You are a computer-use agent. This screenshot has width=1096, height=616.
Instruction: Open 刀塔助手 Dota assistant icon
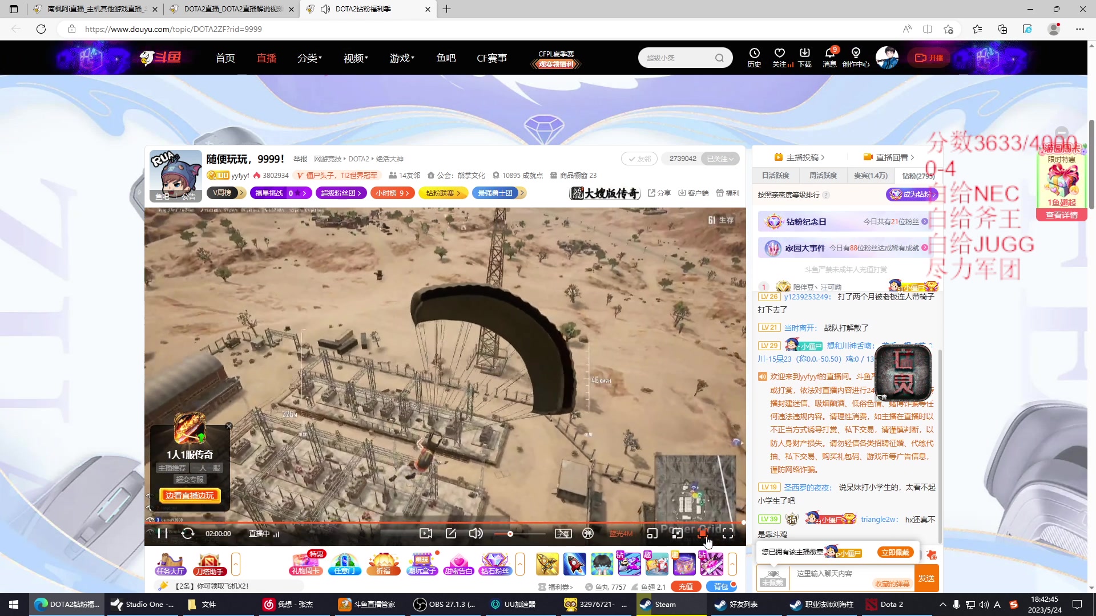[209, 564]
